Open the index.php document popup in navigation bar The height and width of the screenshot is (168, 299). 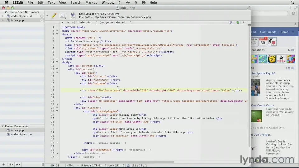(x=86, y=22)
